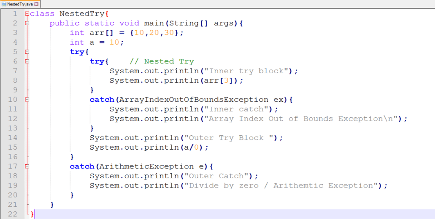This screenshot has width=435, height=219.
Task: Collapse the nested try fold marker on line 6
Action: coord(27,61)
